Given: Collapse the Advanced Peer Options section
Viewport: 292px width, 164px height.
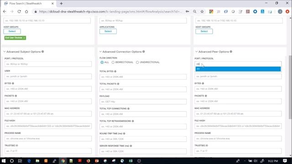Looking at the screenshot, I should [x=197, y=51].
